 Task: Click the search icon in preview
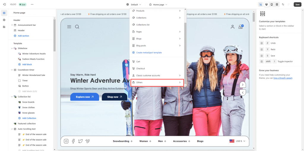point(77,27)
